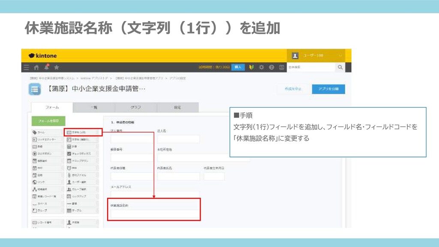
Task: Click the 代表者生年月日 input field
Action: (214, 176)
